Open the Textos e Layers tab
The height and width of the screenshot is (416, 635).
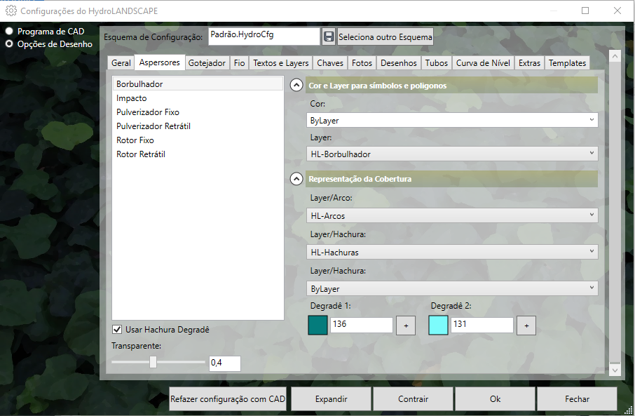pyautogui.click(x=280, y=63)
